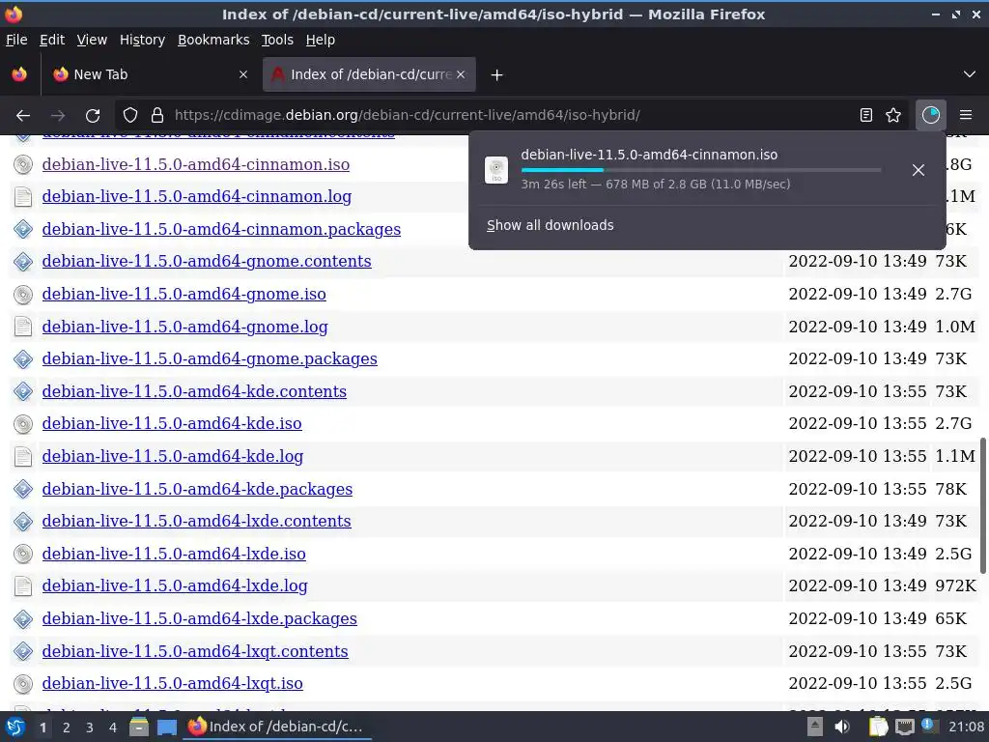989x742 pixels.
Task: Switch to virtual desktop 4
Action: [112, 728]
